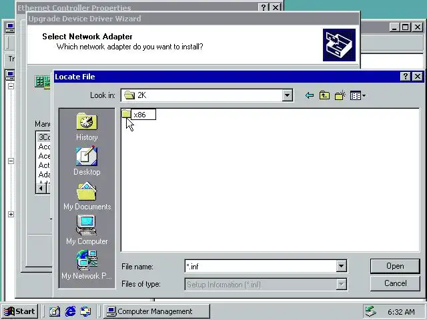Screen dimensions: 427x320
Task: Click the Locate File help question button
Action: point(405,77)
